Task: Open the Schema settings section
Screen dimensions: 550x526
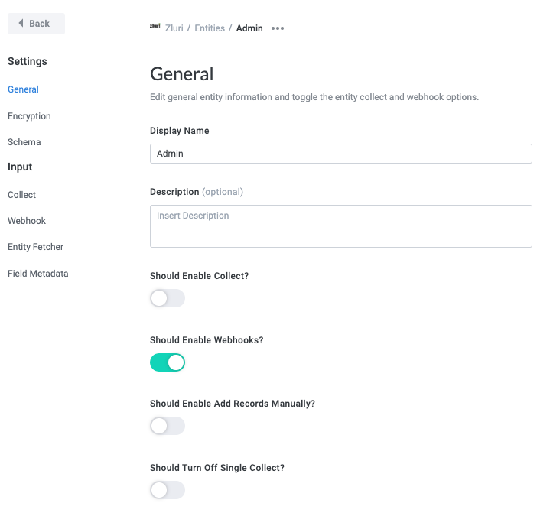Action: pos(24,142)
